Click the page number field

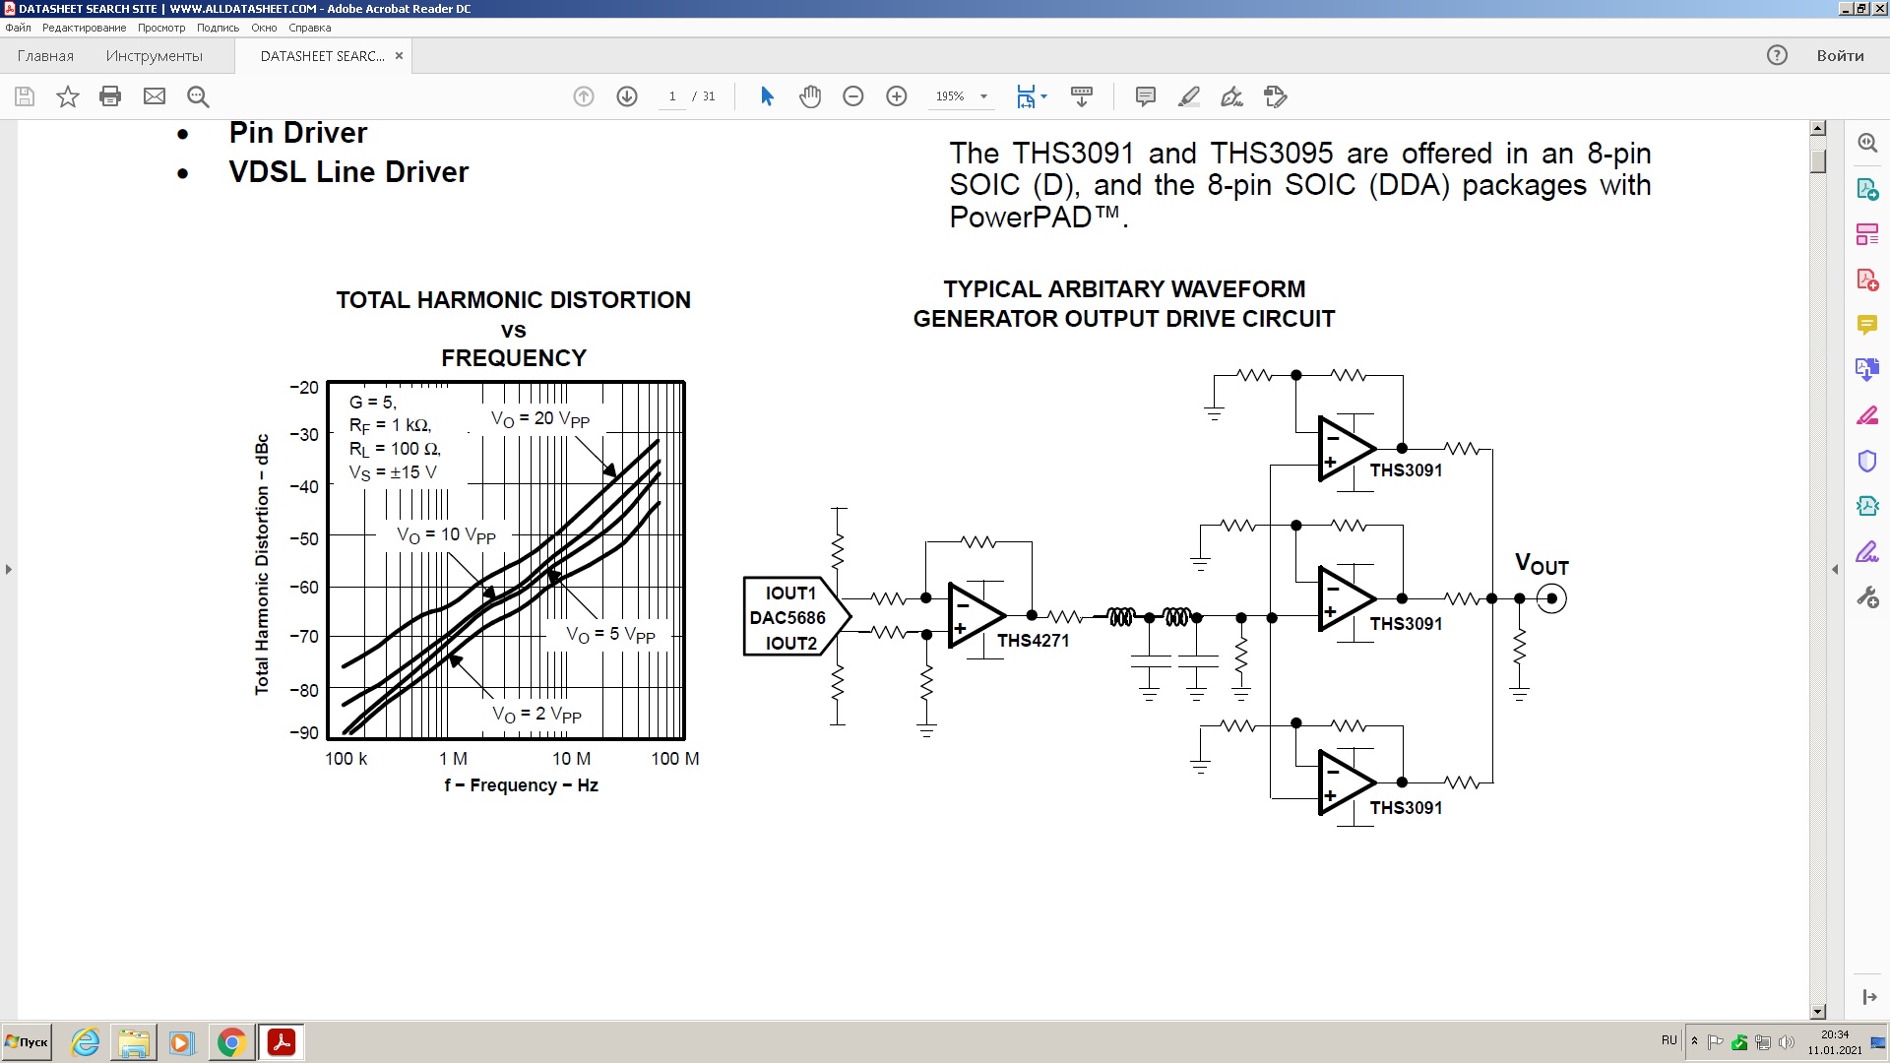click(672, 96)
